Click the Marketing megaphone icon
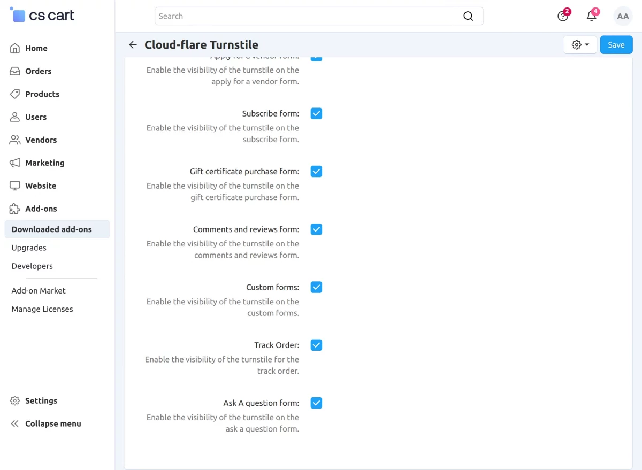 coord(15,163)
